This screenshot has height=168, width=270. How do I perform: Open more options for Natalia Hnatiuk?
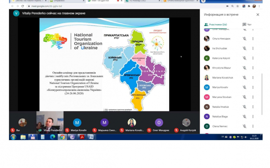click(253, 107)
